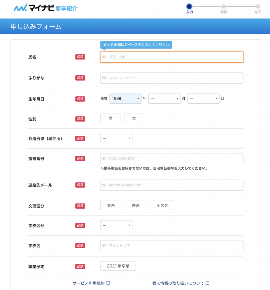Screen dimensions: 270x290
Task: Click the 学校区分 field label
Action: (x=36, y=226)
